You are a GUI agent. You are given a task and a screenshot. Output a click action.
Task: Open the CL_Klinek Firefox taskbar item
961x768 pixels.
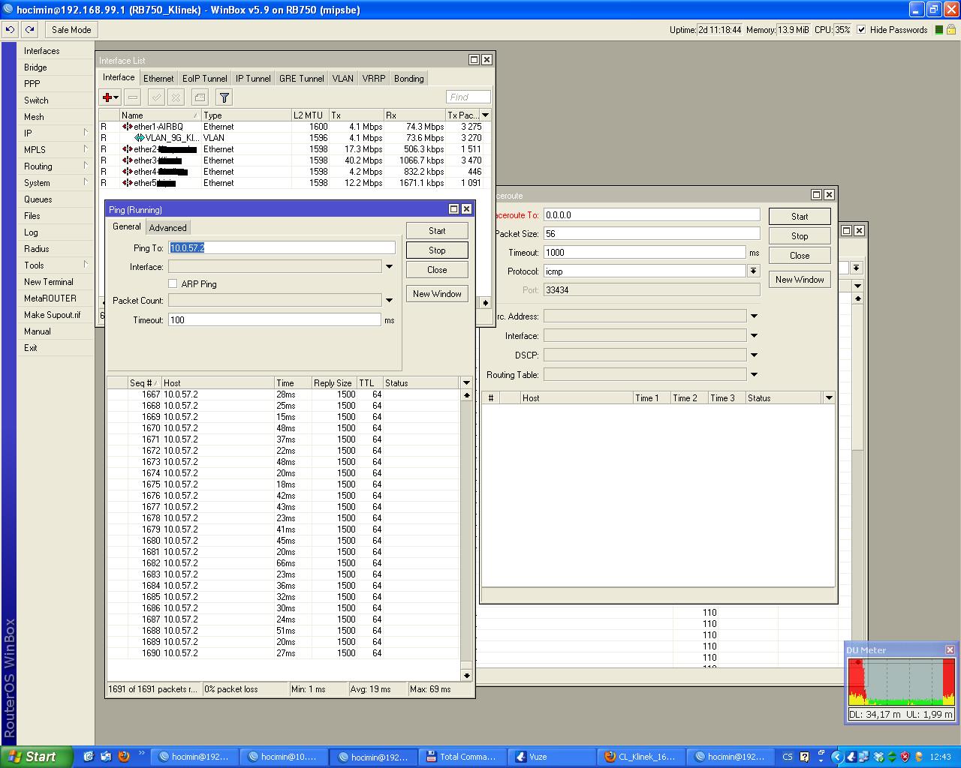coord(641,757)
